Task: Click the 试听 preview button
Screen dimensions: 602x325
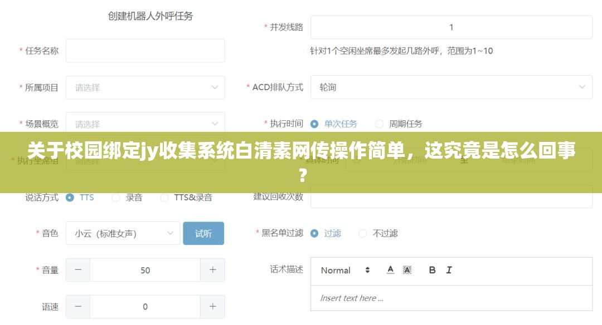Action: (203, 233)
